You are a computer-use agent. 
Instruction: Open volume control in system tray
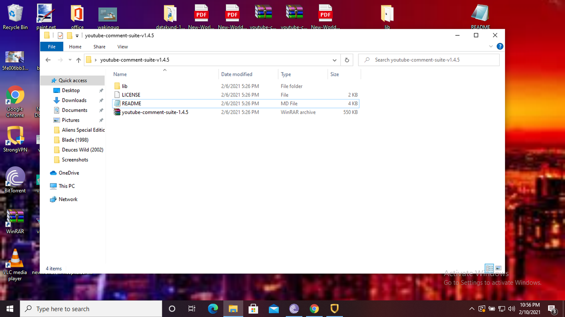coord(511,309)
